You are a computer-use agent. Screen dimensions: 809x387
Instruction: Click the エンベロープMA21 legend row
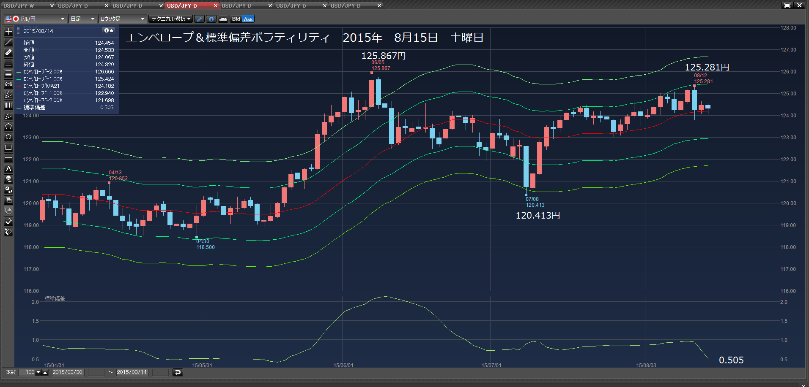click(66, 86)
